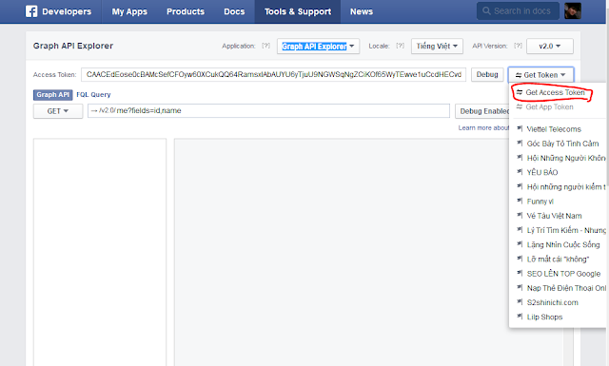Click swap arrows icon beside Get Access Token

(x=520, y=92)
